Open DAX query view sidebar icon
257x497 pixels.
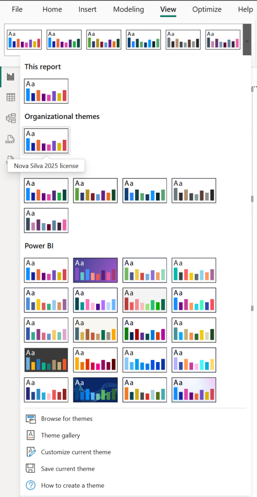(11, 139)
